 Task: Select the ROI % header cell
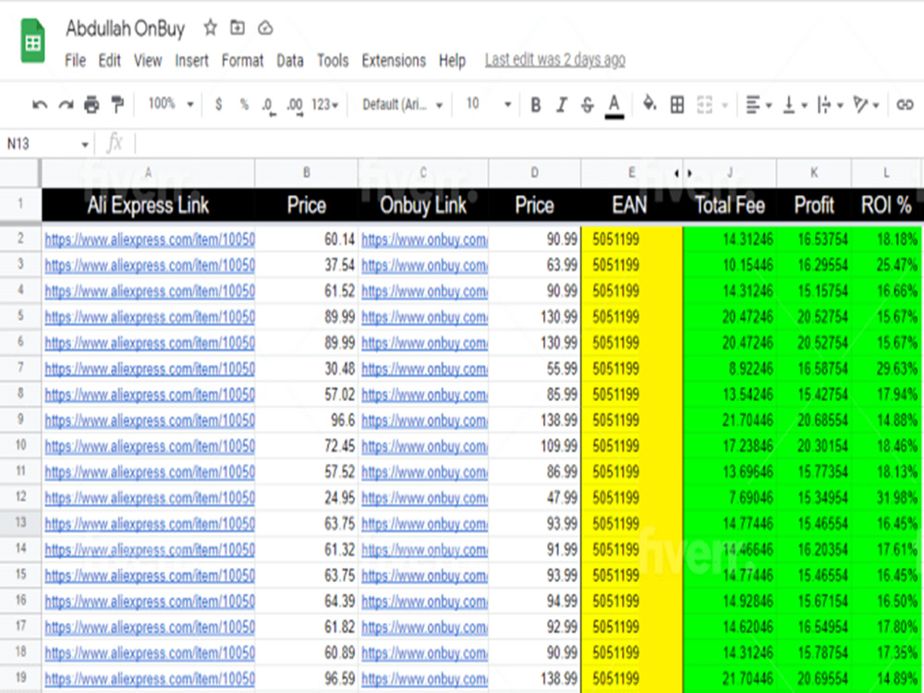(886, 205)
